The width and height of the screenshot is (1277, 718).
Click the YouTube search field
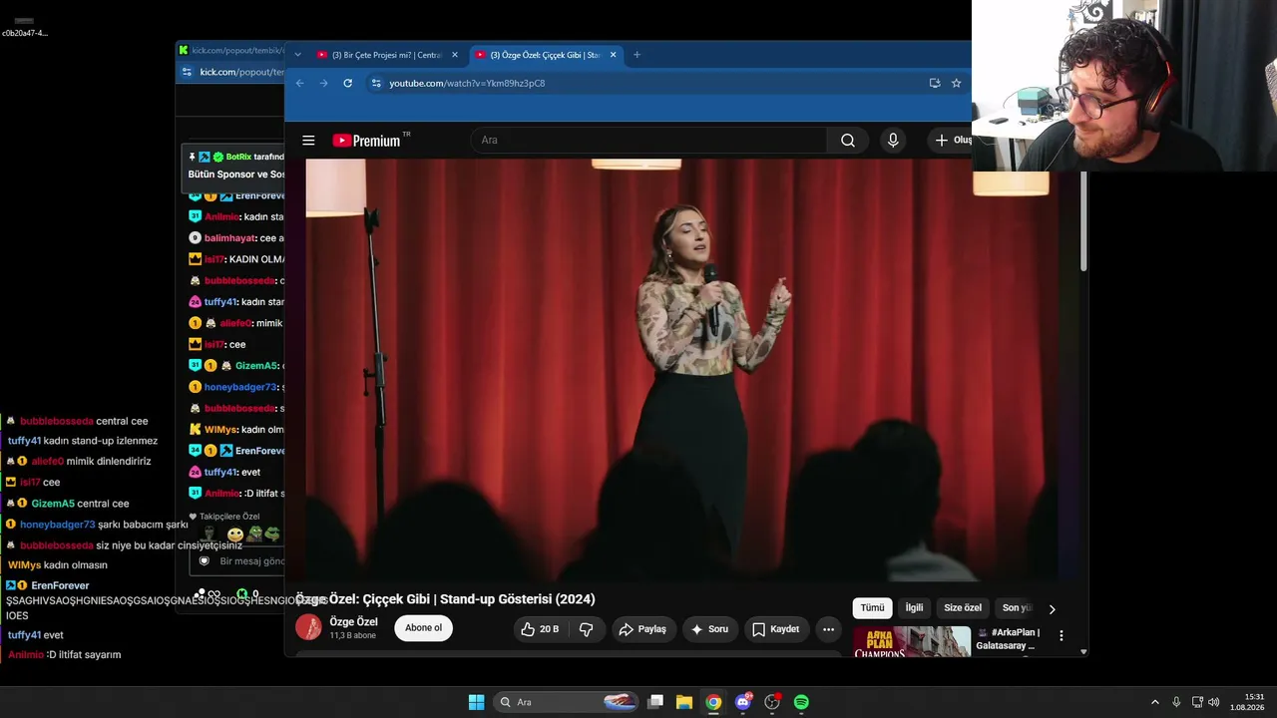point(648,141)
